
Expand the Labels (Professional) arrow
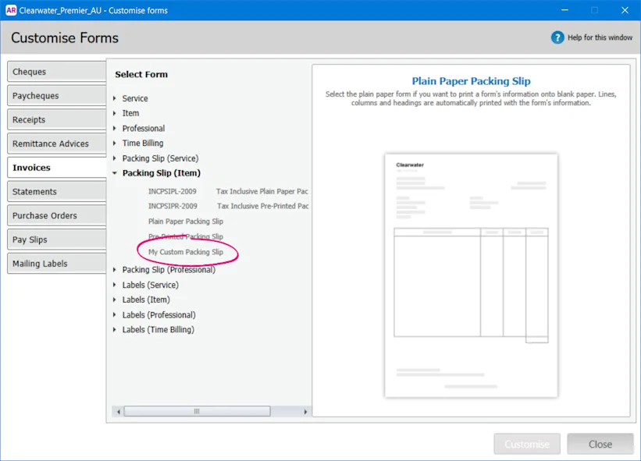click(x=115, y=315)
